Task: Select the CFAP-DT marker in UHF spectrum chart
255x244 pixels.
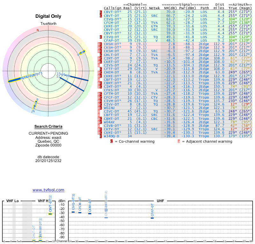Action: [x=152, y=218]
